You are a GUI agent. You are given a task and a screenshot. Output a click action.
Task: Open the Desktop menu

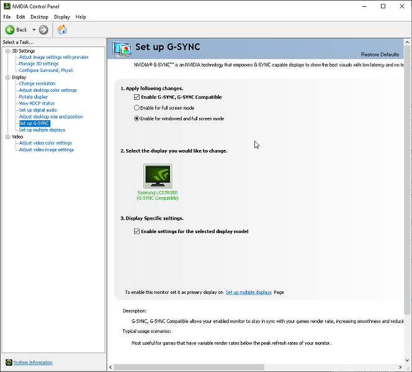pos(40,17)
